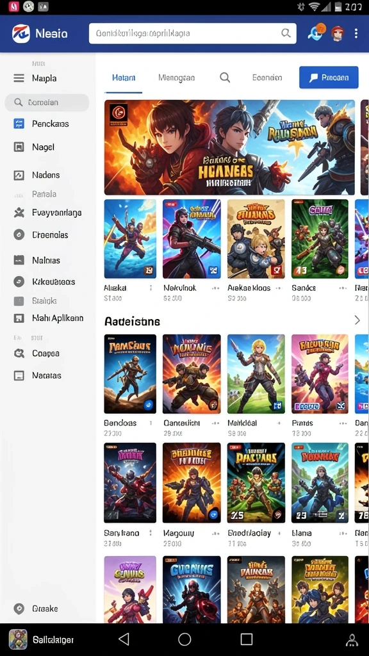The width and height of the screenshot is (369, 656).
Task: Click the sidebar Bomaaian search field
Action: pos(47,102)
